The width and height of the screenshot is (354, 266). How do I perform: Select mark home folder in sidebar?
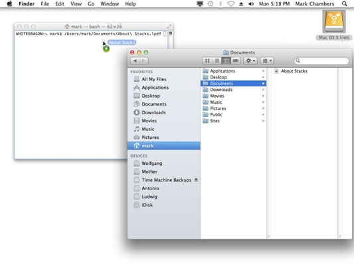tap(163, 146)
